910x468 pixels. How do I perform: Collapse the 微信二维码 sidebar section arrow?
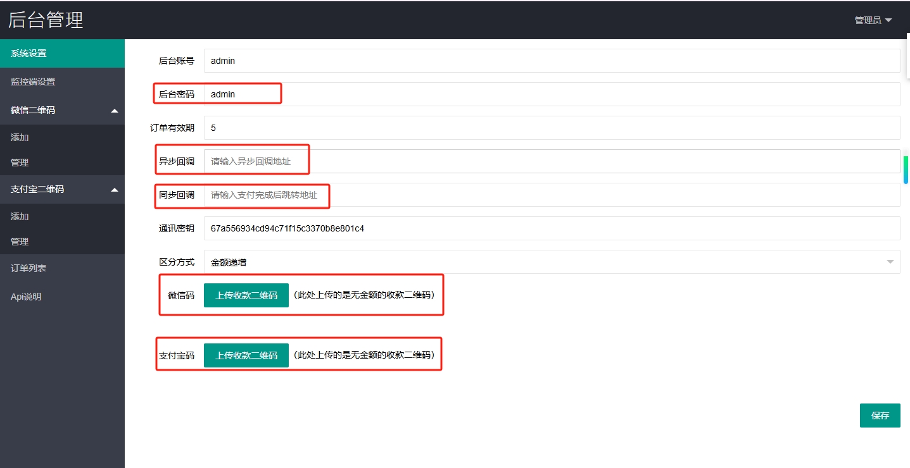pyautogui.click(x=115, y=111)
